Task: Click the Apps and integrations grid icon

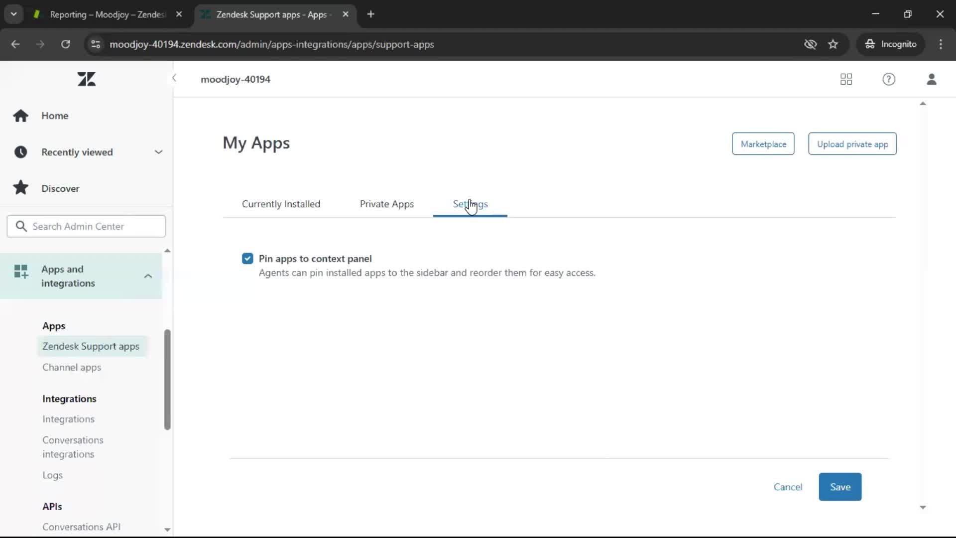Action: pyautogui.click(x=21, y=271)
